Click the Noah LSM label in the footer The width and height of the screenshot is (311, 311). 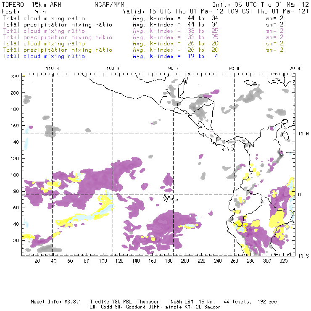tap(182, 302)
